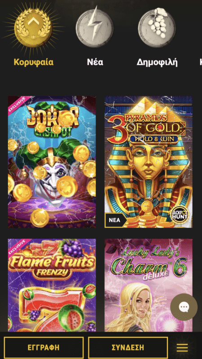
Task: Tap the Jackpot Hunt badge icon
Action: click(x=180, y=215)
